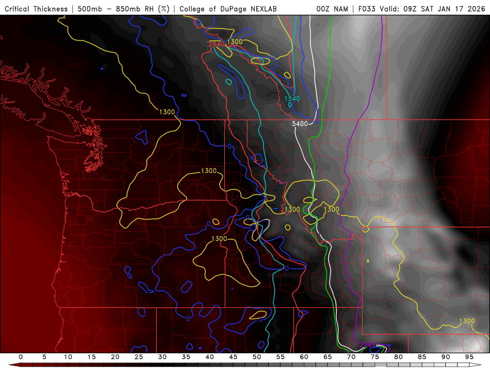Click the colorbar tick label '55'
This screenshot has height=368, width=490.
tap(281, 357)
